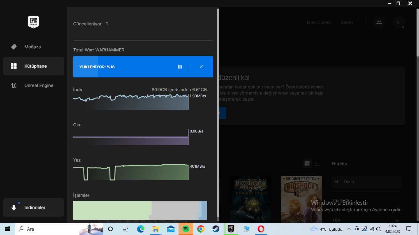Click the Mağaza tag icon
This screenshot has height=235, width=419.
tap(14, 47)
